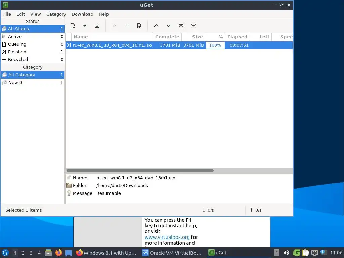Click the Size column header
The height and width of the screenshot is (258, 344).
pos(193,37)
